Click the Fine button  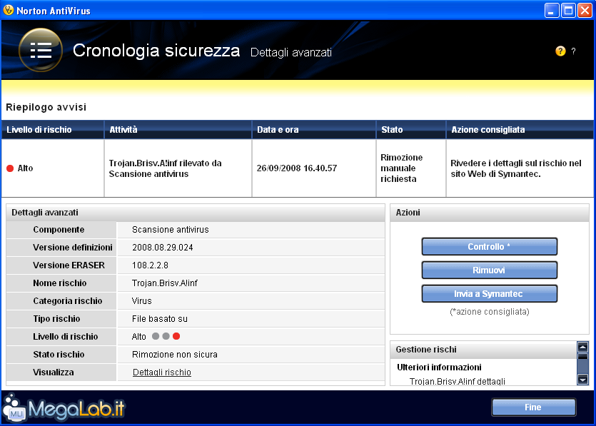coord(533,407)
